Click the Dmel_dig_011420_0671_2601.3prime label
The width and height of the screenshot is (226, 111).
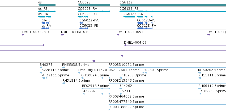click(x=109, y=70)
